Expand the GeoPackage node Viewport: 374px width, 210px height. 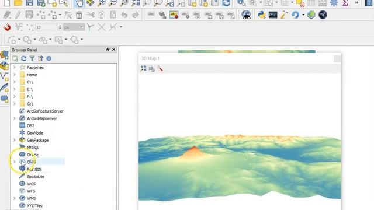click(x=15, y=140)
